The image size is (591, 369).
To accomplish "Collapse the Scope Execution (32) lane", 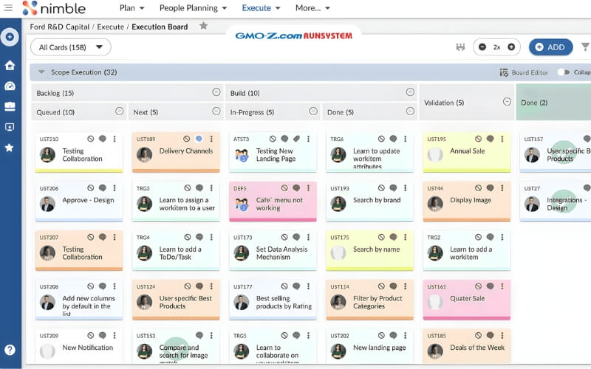I will point(41,72).
